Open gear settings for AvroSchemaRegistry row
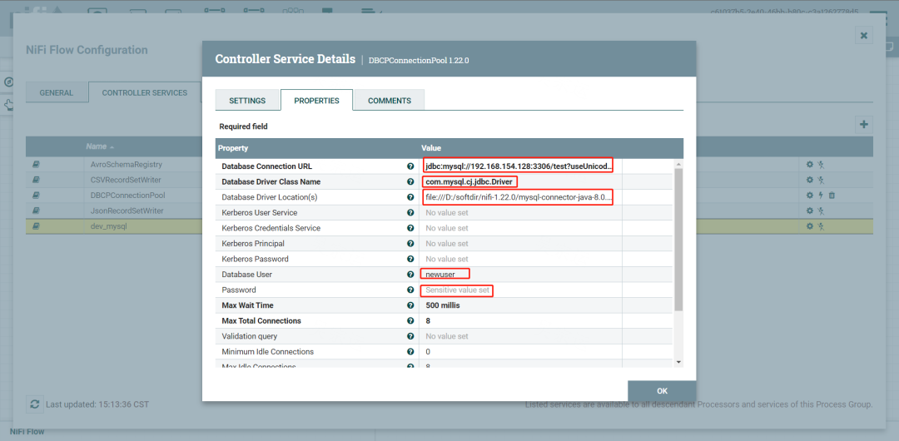The height and width of the screenshot is (441, 899). coord(810,165)
